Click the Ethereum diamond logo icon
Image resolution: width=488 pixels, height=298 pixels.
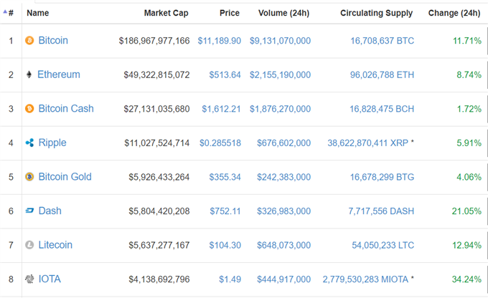pos(29,74)
